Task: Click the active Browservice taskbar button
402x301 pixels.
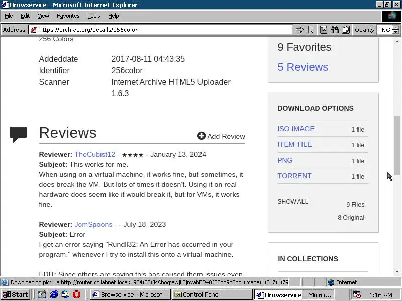Action: [294, 294]
